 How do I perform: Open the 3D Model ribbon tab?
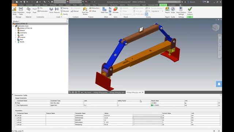coord(53,5)
